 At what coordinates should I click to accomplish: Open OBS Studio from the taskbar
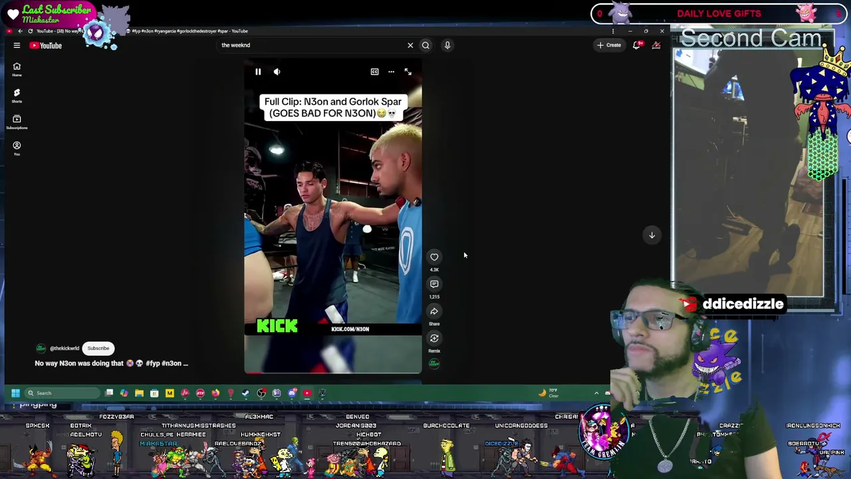click(x=261, y=393)
